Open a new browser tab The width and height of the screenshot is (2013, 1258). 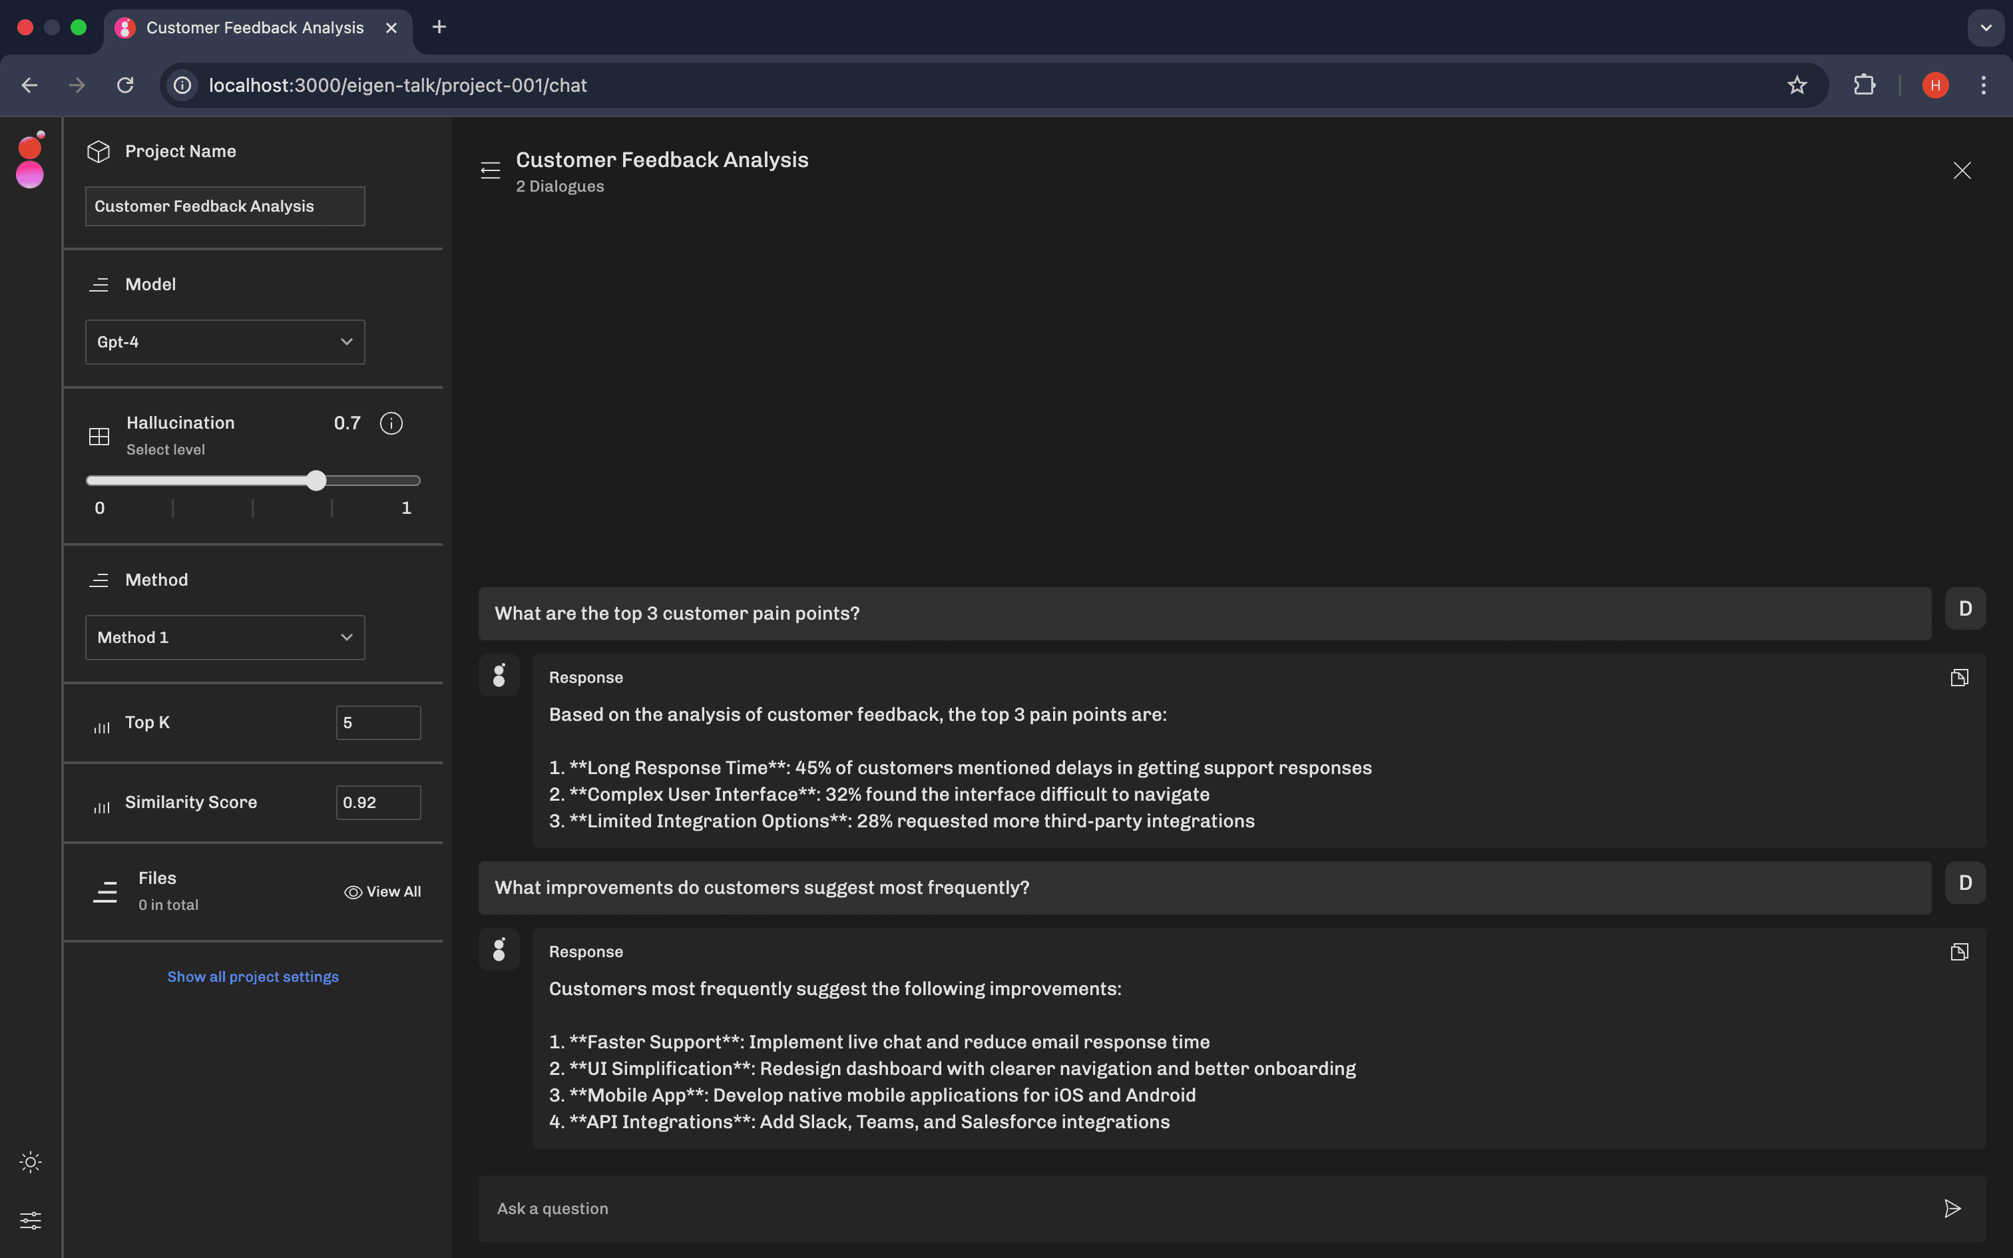pyautogui.click(x=439, y=27)
